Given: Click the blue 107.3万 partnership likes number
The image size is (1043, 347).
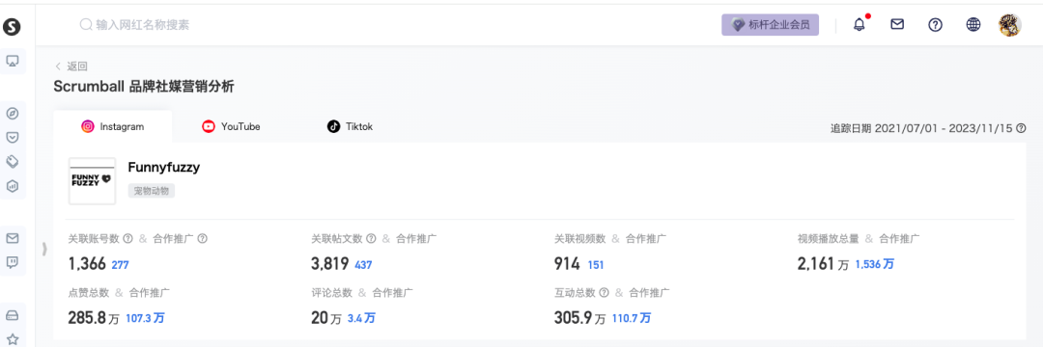Looking at the screenshot, I should click(145, 318).
